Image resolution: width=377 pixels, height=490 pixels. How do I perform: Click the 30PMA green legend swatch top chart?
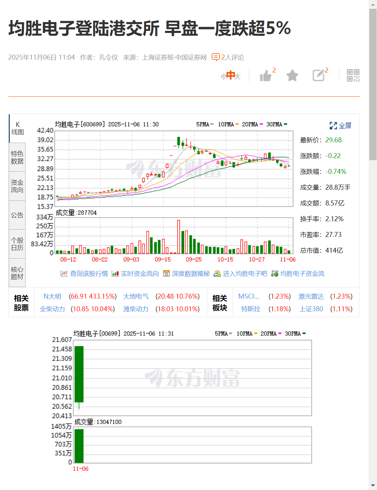click(285, 124)
